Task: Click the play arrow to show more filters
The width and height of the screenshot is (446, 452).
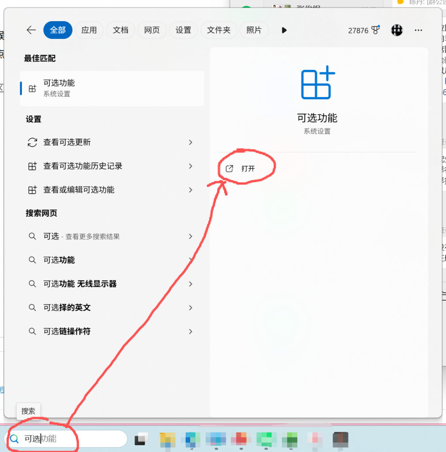Action: tap(284, 30)
